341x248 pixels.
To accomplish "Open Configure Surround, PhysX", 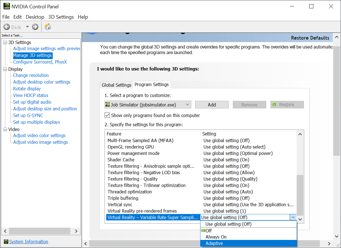I will 40,62.
